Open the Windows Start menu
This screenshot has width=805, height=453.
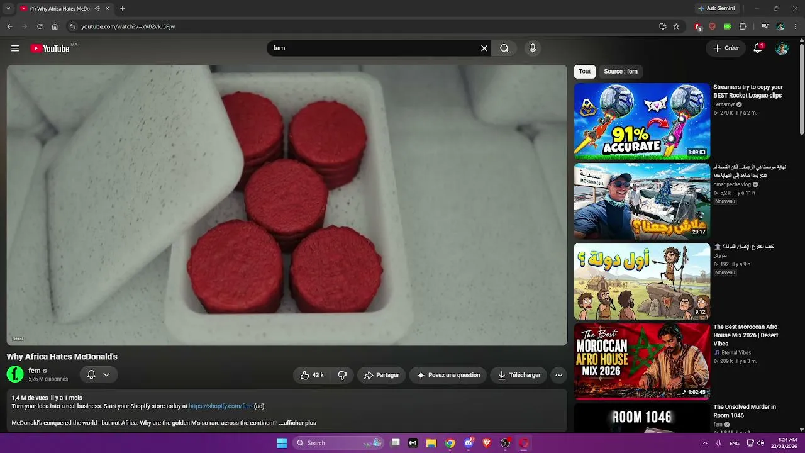tap(282, 443)
